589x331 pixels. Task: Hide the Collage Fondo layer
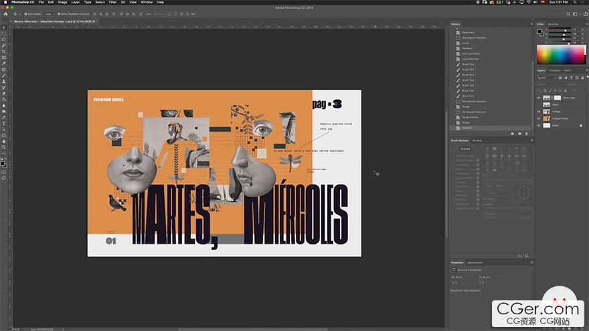(x=539, y=118)
